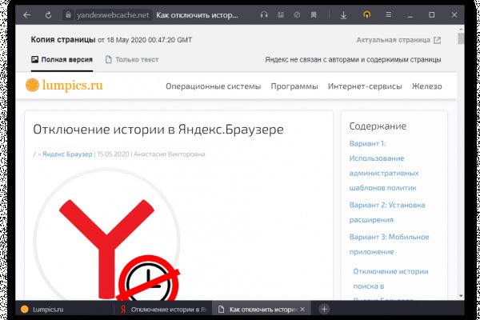480x320 pixels.
Task: Open the browser hamburger menu
Action: tap(389, 14)
